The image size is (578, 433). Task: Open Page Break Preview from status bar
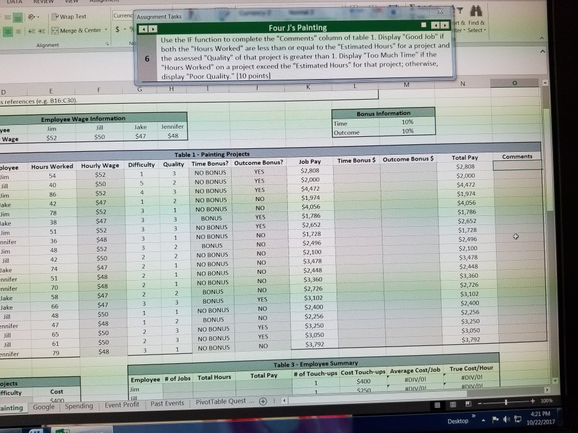click(x=467, y=403)
